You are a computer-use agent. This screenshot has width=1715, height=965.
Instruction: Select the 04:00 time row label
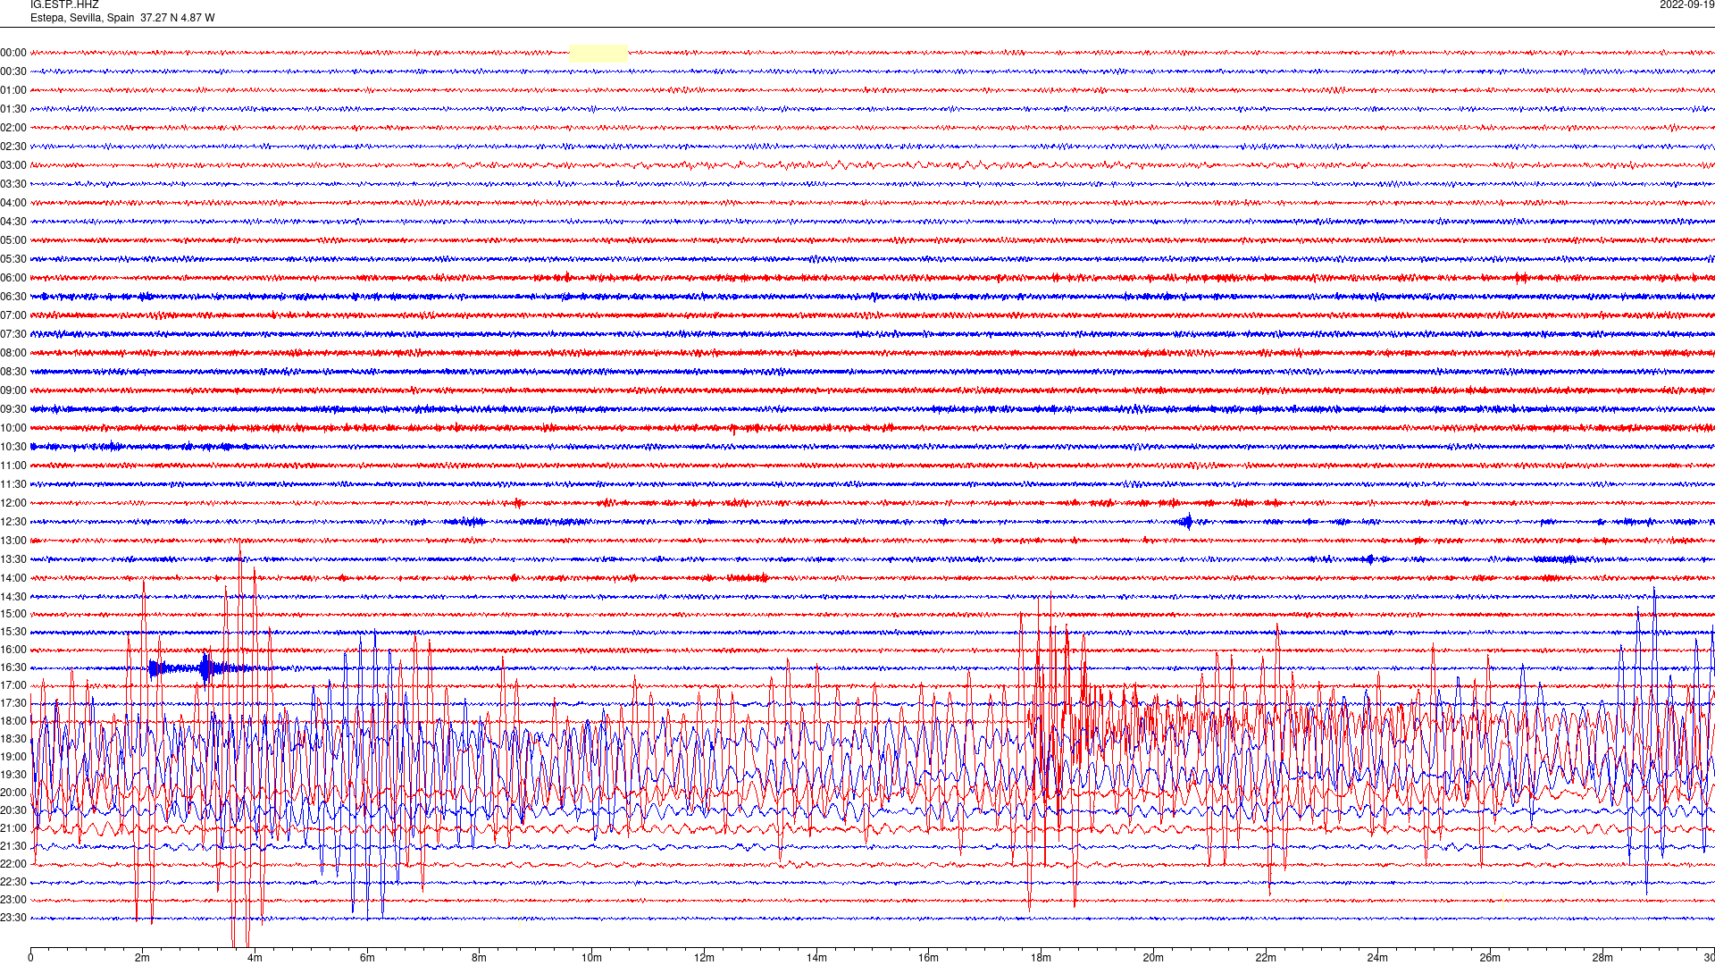click(13, 203)
